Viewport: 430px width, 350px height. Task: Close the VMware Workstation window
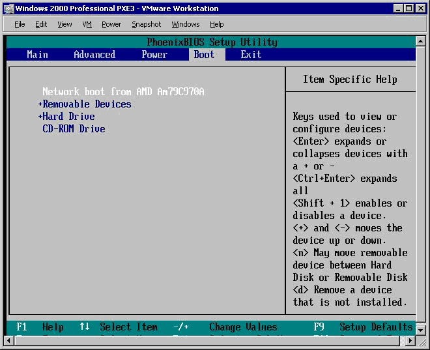[x=420, y=8]
